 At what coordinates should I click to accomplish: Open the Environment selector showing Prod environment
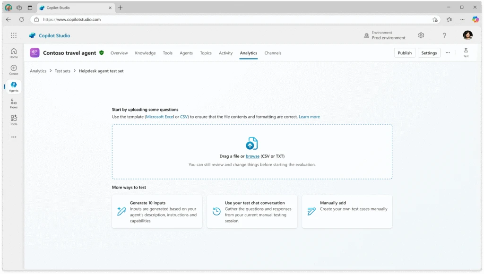point(385,35)
